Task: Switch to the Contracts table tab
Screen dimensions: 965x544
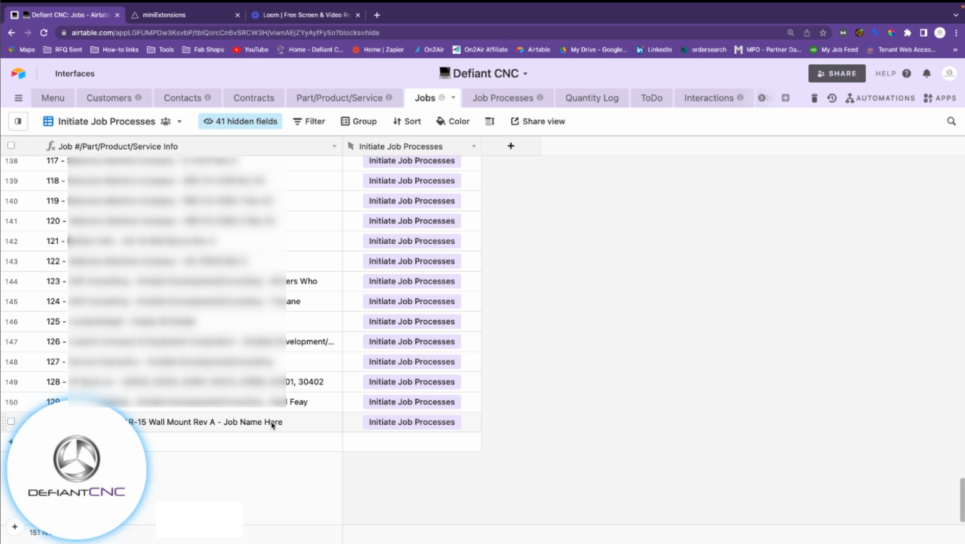Action: click(254, 98)
